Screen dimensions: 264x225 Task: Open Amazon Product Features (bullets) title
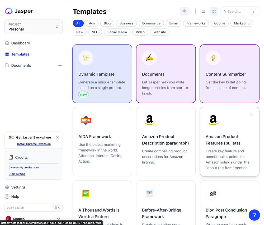point(223,140)
